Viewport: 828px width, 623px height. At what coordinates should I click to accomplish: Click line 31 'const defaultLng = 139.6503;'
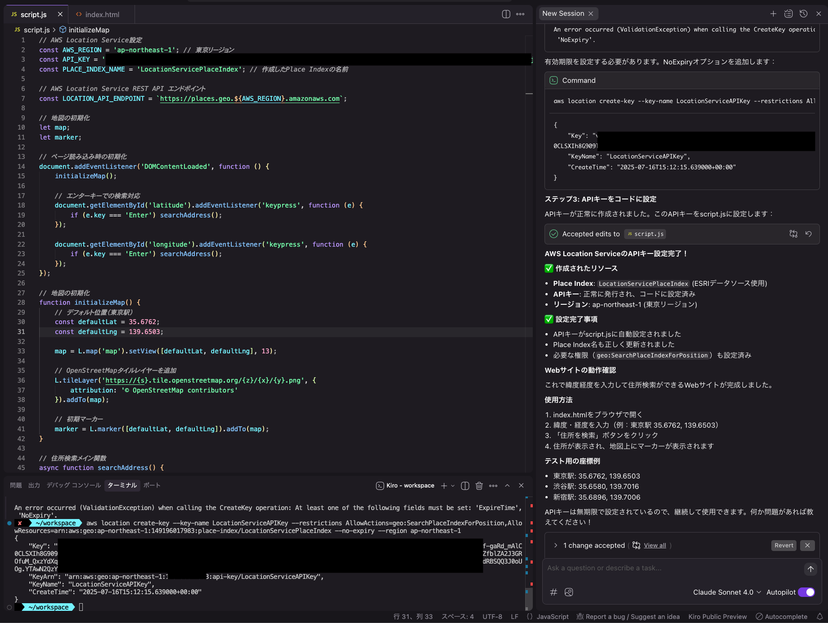[109, 332]
